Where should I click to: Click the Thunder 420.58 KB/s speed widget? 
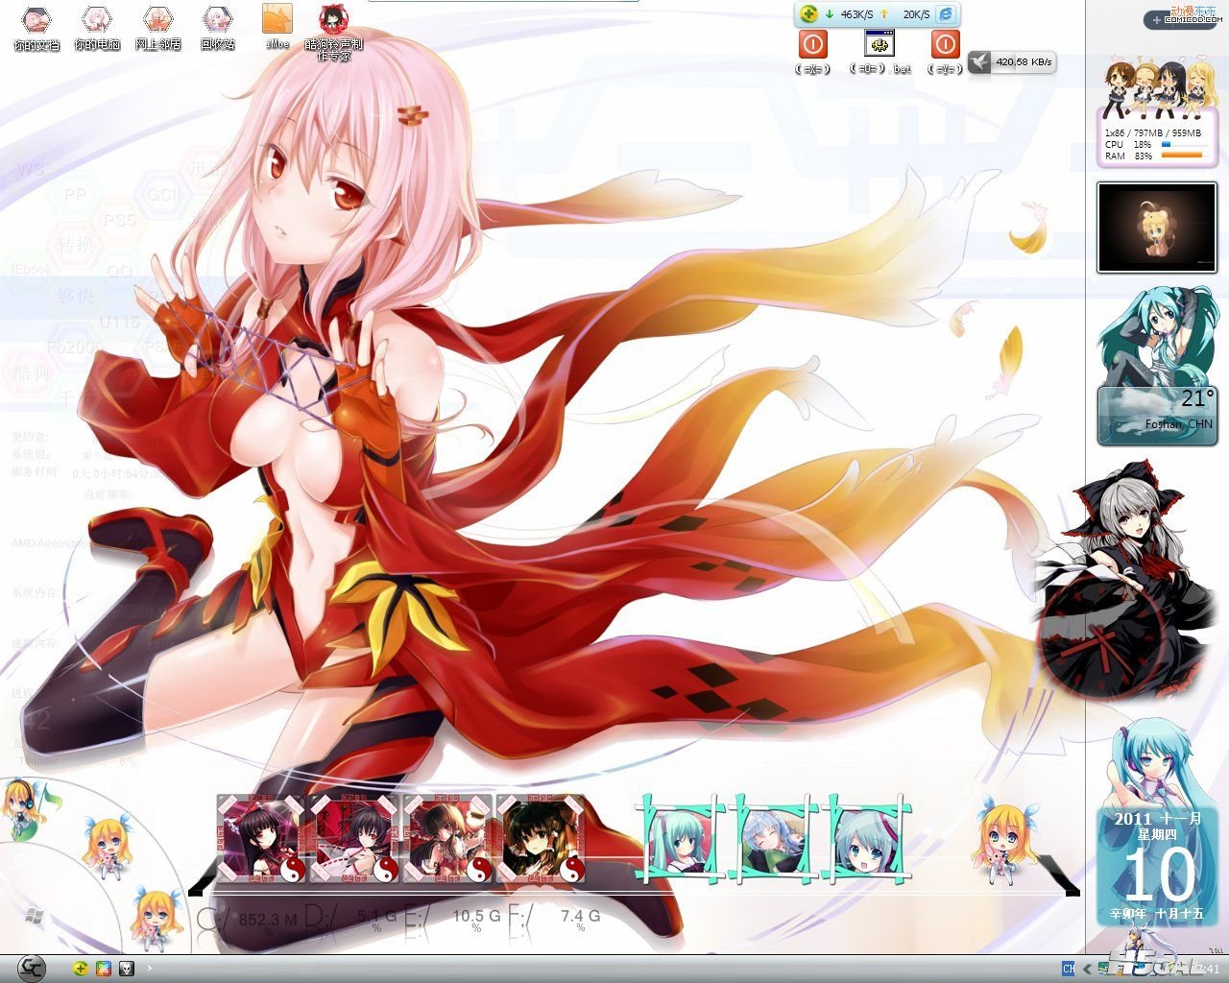click(x=1011, y=61)
